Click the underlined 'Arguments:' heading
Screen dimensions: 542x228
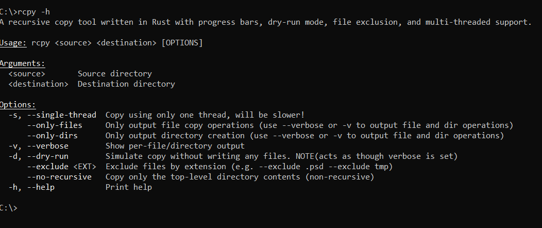(22, 63)
